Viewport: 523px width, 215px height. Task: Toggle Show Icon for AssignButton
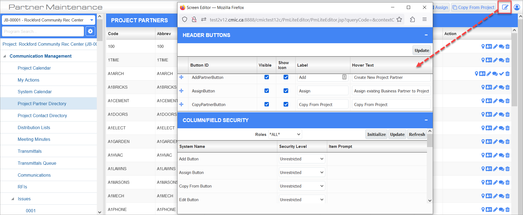coord(286,91)
